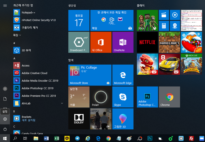Expand recently added list with 확장
The width and height of the screenshot is (205, 142).
(x=17, y=35)
